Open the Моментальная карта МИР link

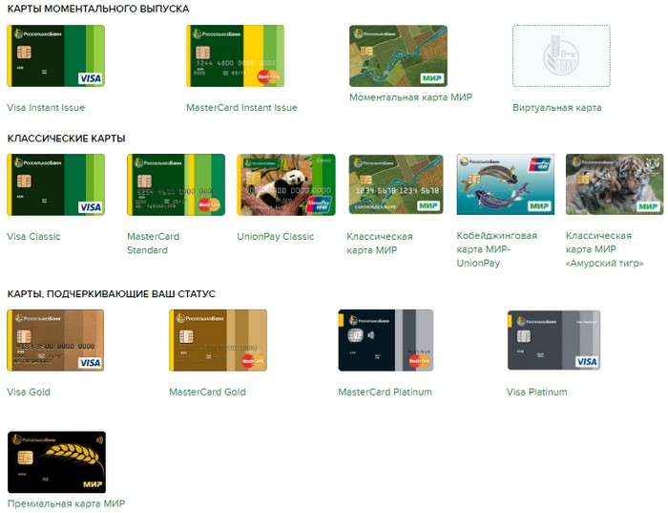point(410,97)
